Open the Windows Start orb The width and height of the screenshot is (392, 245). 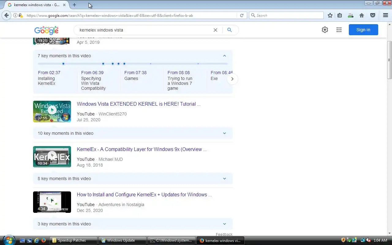8,240
